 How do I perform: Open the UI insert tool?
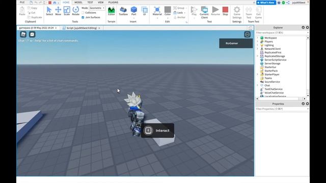pyautogui.click(x=144, y=11)
